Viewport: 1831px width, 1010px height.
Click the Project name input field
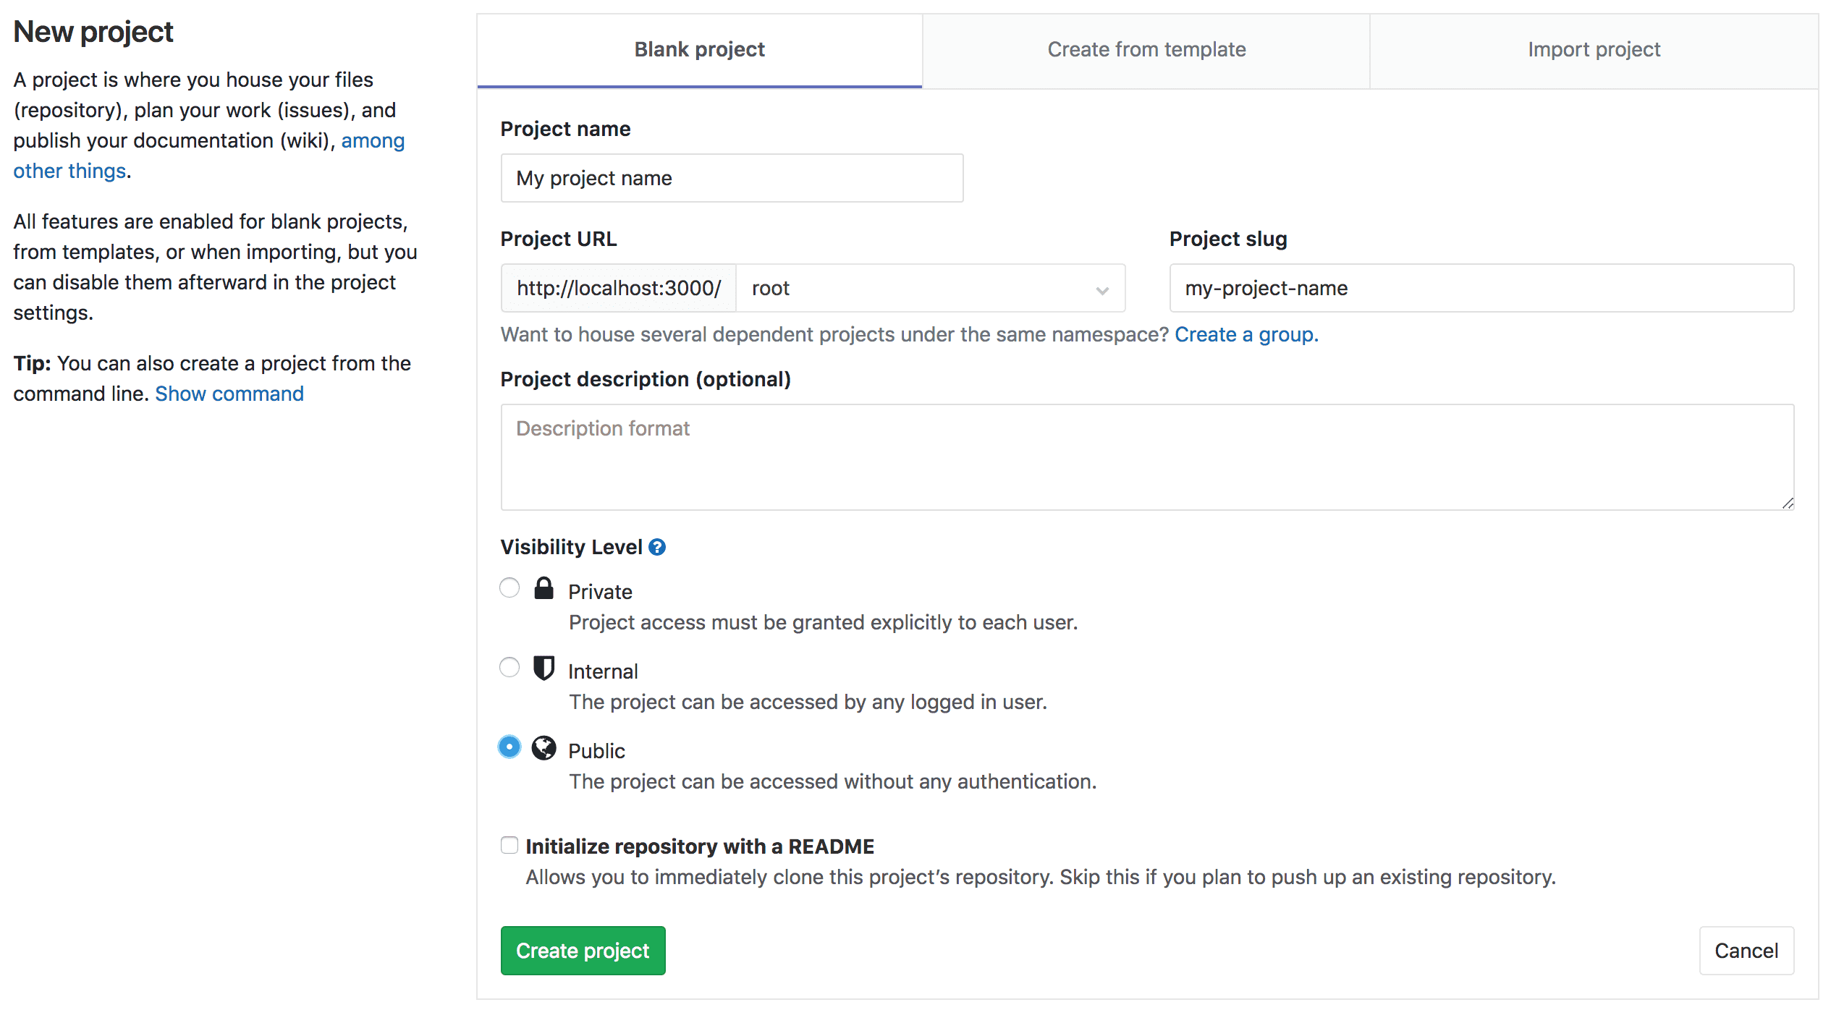731,178
